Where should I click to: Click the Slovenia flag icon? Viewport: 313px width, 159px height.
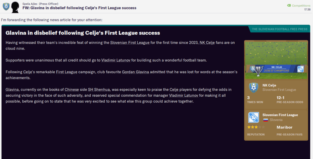pyautogui.click(x=266, y=120)
